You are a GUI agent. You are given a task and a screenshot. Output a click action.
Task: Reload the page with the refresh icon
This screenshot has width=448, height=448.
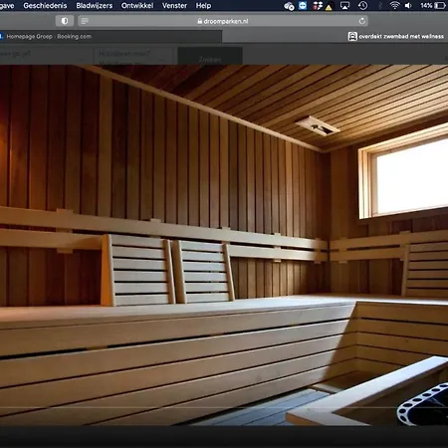(362, 21)
